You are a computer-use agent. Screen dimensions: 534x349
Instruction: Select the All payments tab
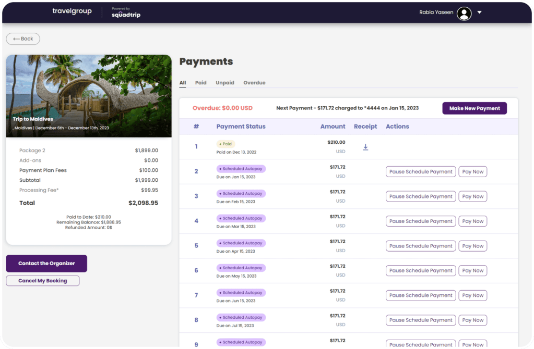point(183,83)
